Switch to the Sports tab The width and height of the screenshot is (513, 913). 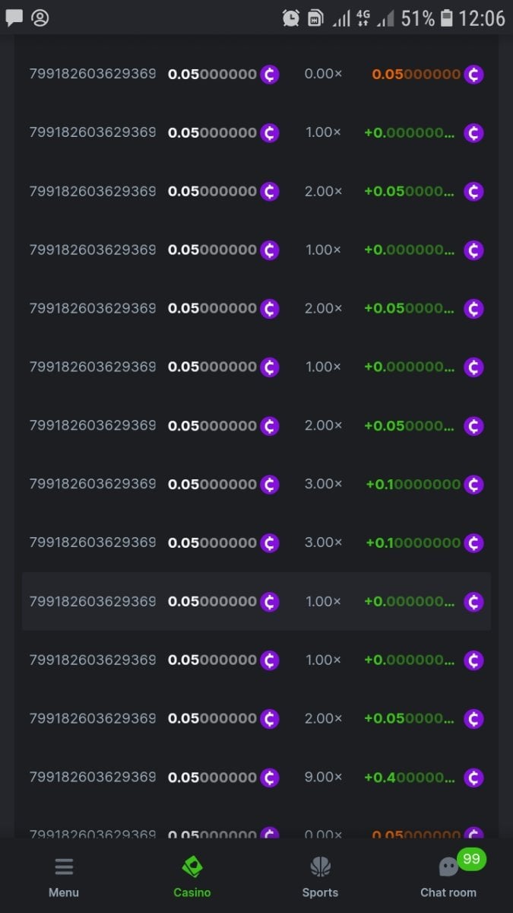[x=320, y=867]
